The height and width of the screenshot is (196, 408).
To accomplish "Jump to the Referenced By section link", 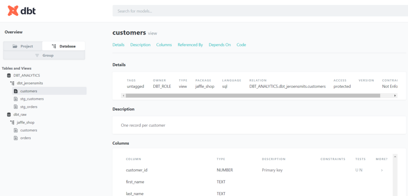I will tap(190, 45).
